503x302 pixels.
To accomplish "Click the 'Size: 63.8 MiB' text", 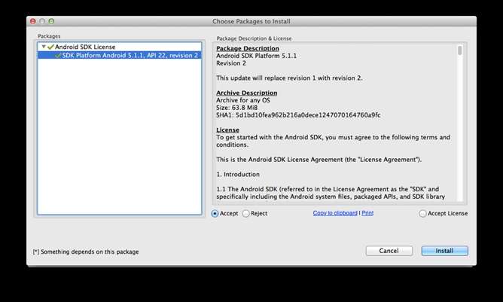I will pos(236,108).
